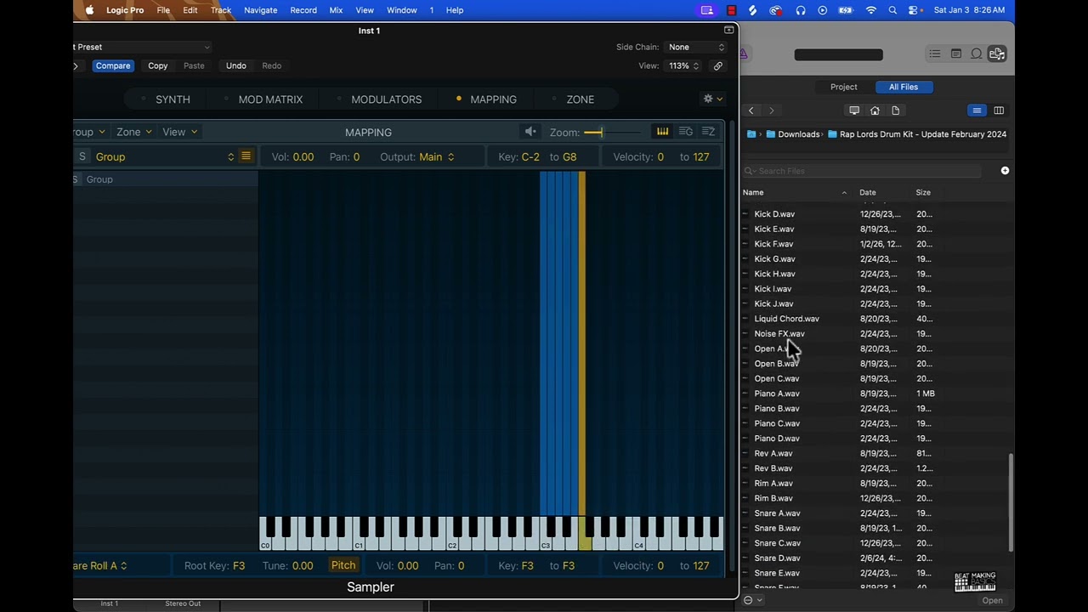Click the Undo button
Viewport: 1088px width, 612px height.
pos(236,65)
